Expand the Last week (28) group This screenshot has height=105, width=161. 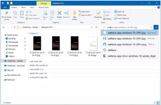click(28, 62)
